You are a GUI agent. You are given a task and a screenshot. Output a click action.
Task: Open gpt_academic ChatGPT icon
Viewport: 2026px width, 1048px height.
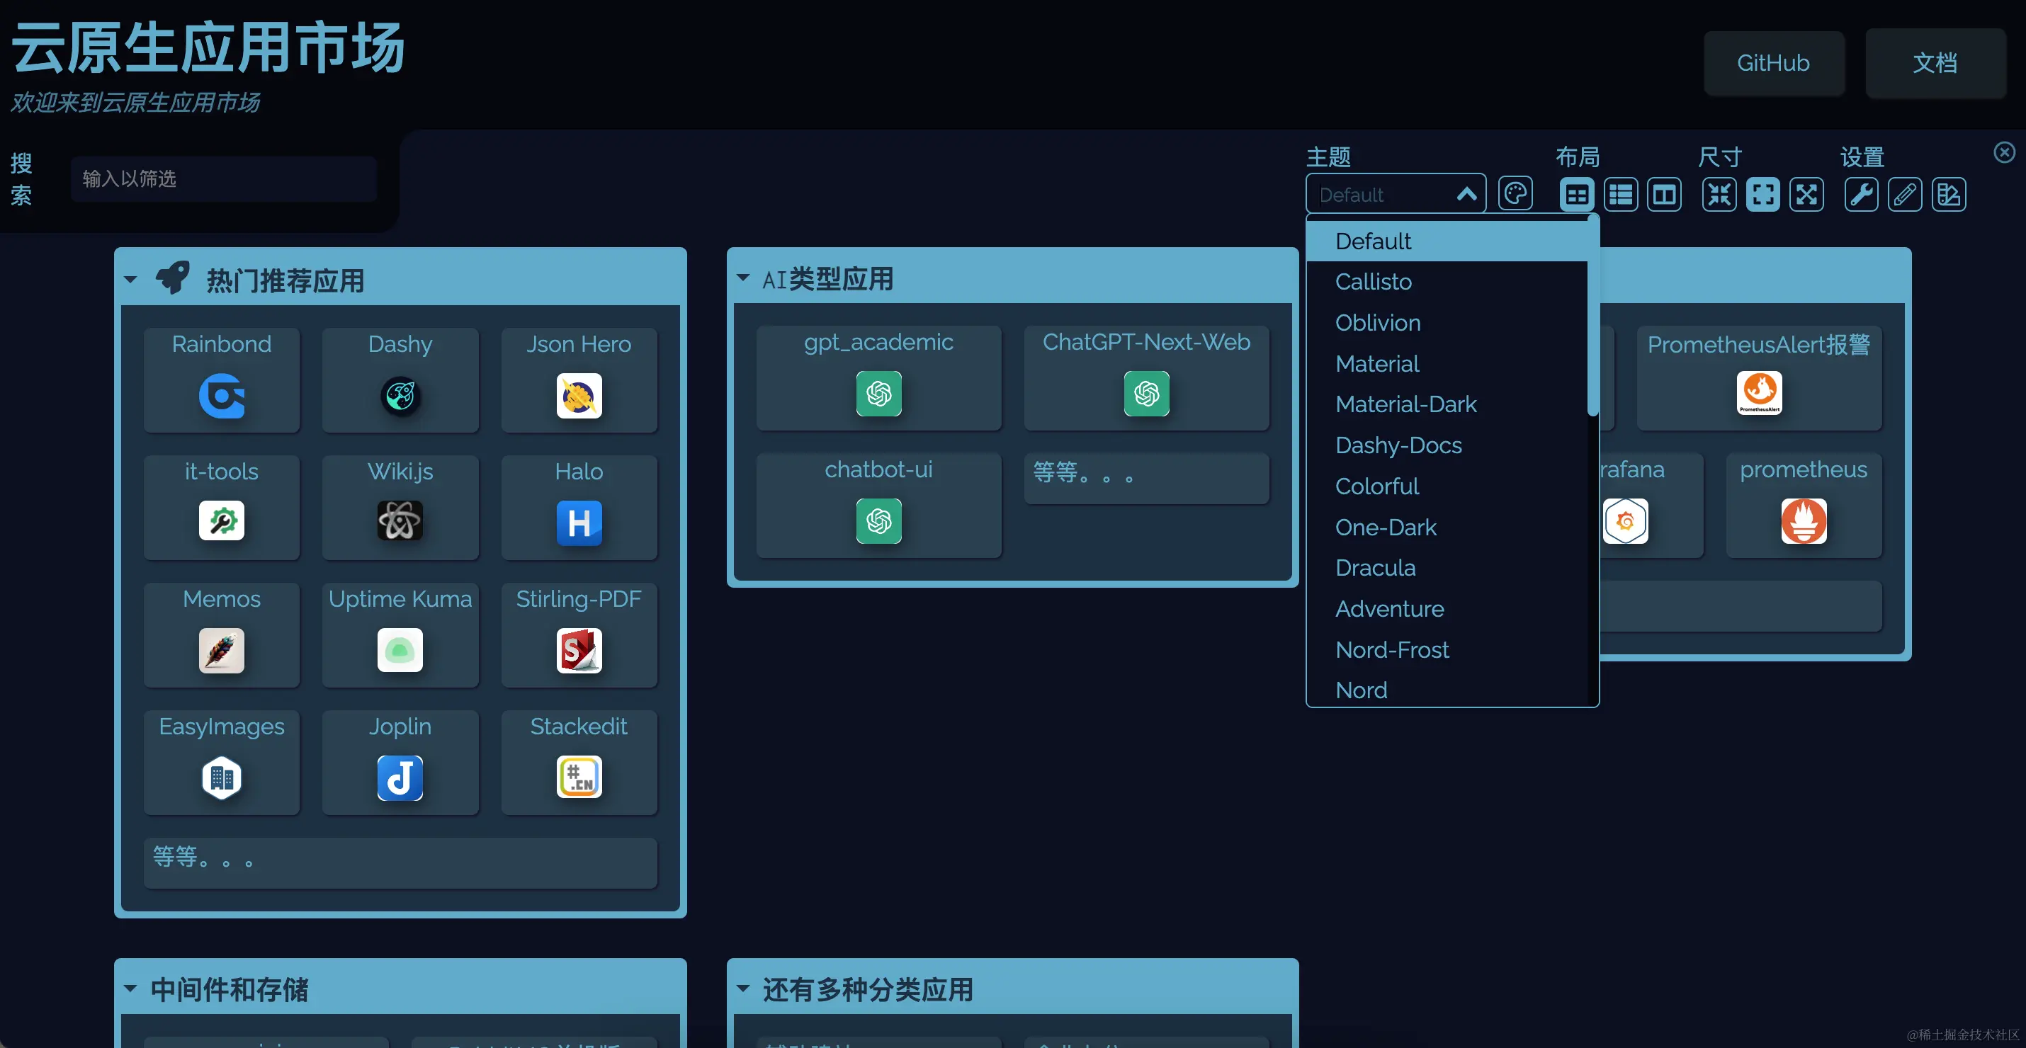[x=878, y=393]
